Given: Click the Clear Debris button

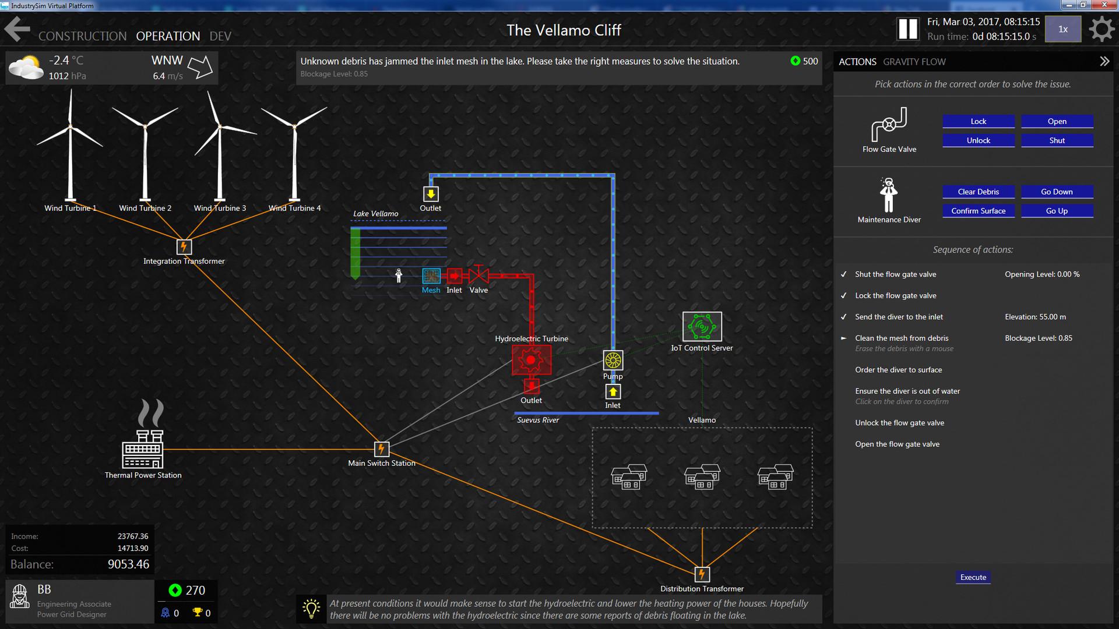Looking at the screenshot, I should [x=978, y=192].
